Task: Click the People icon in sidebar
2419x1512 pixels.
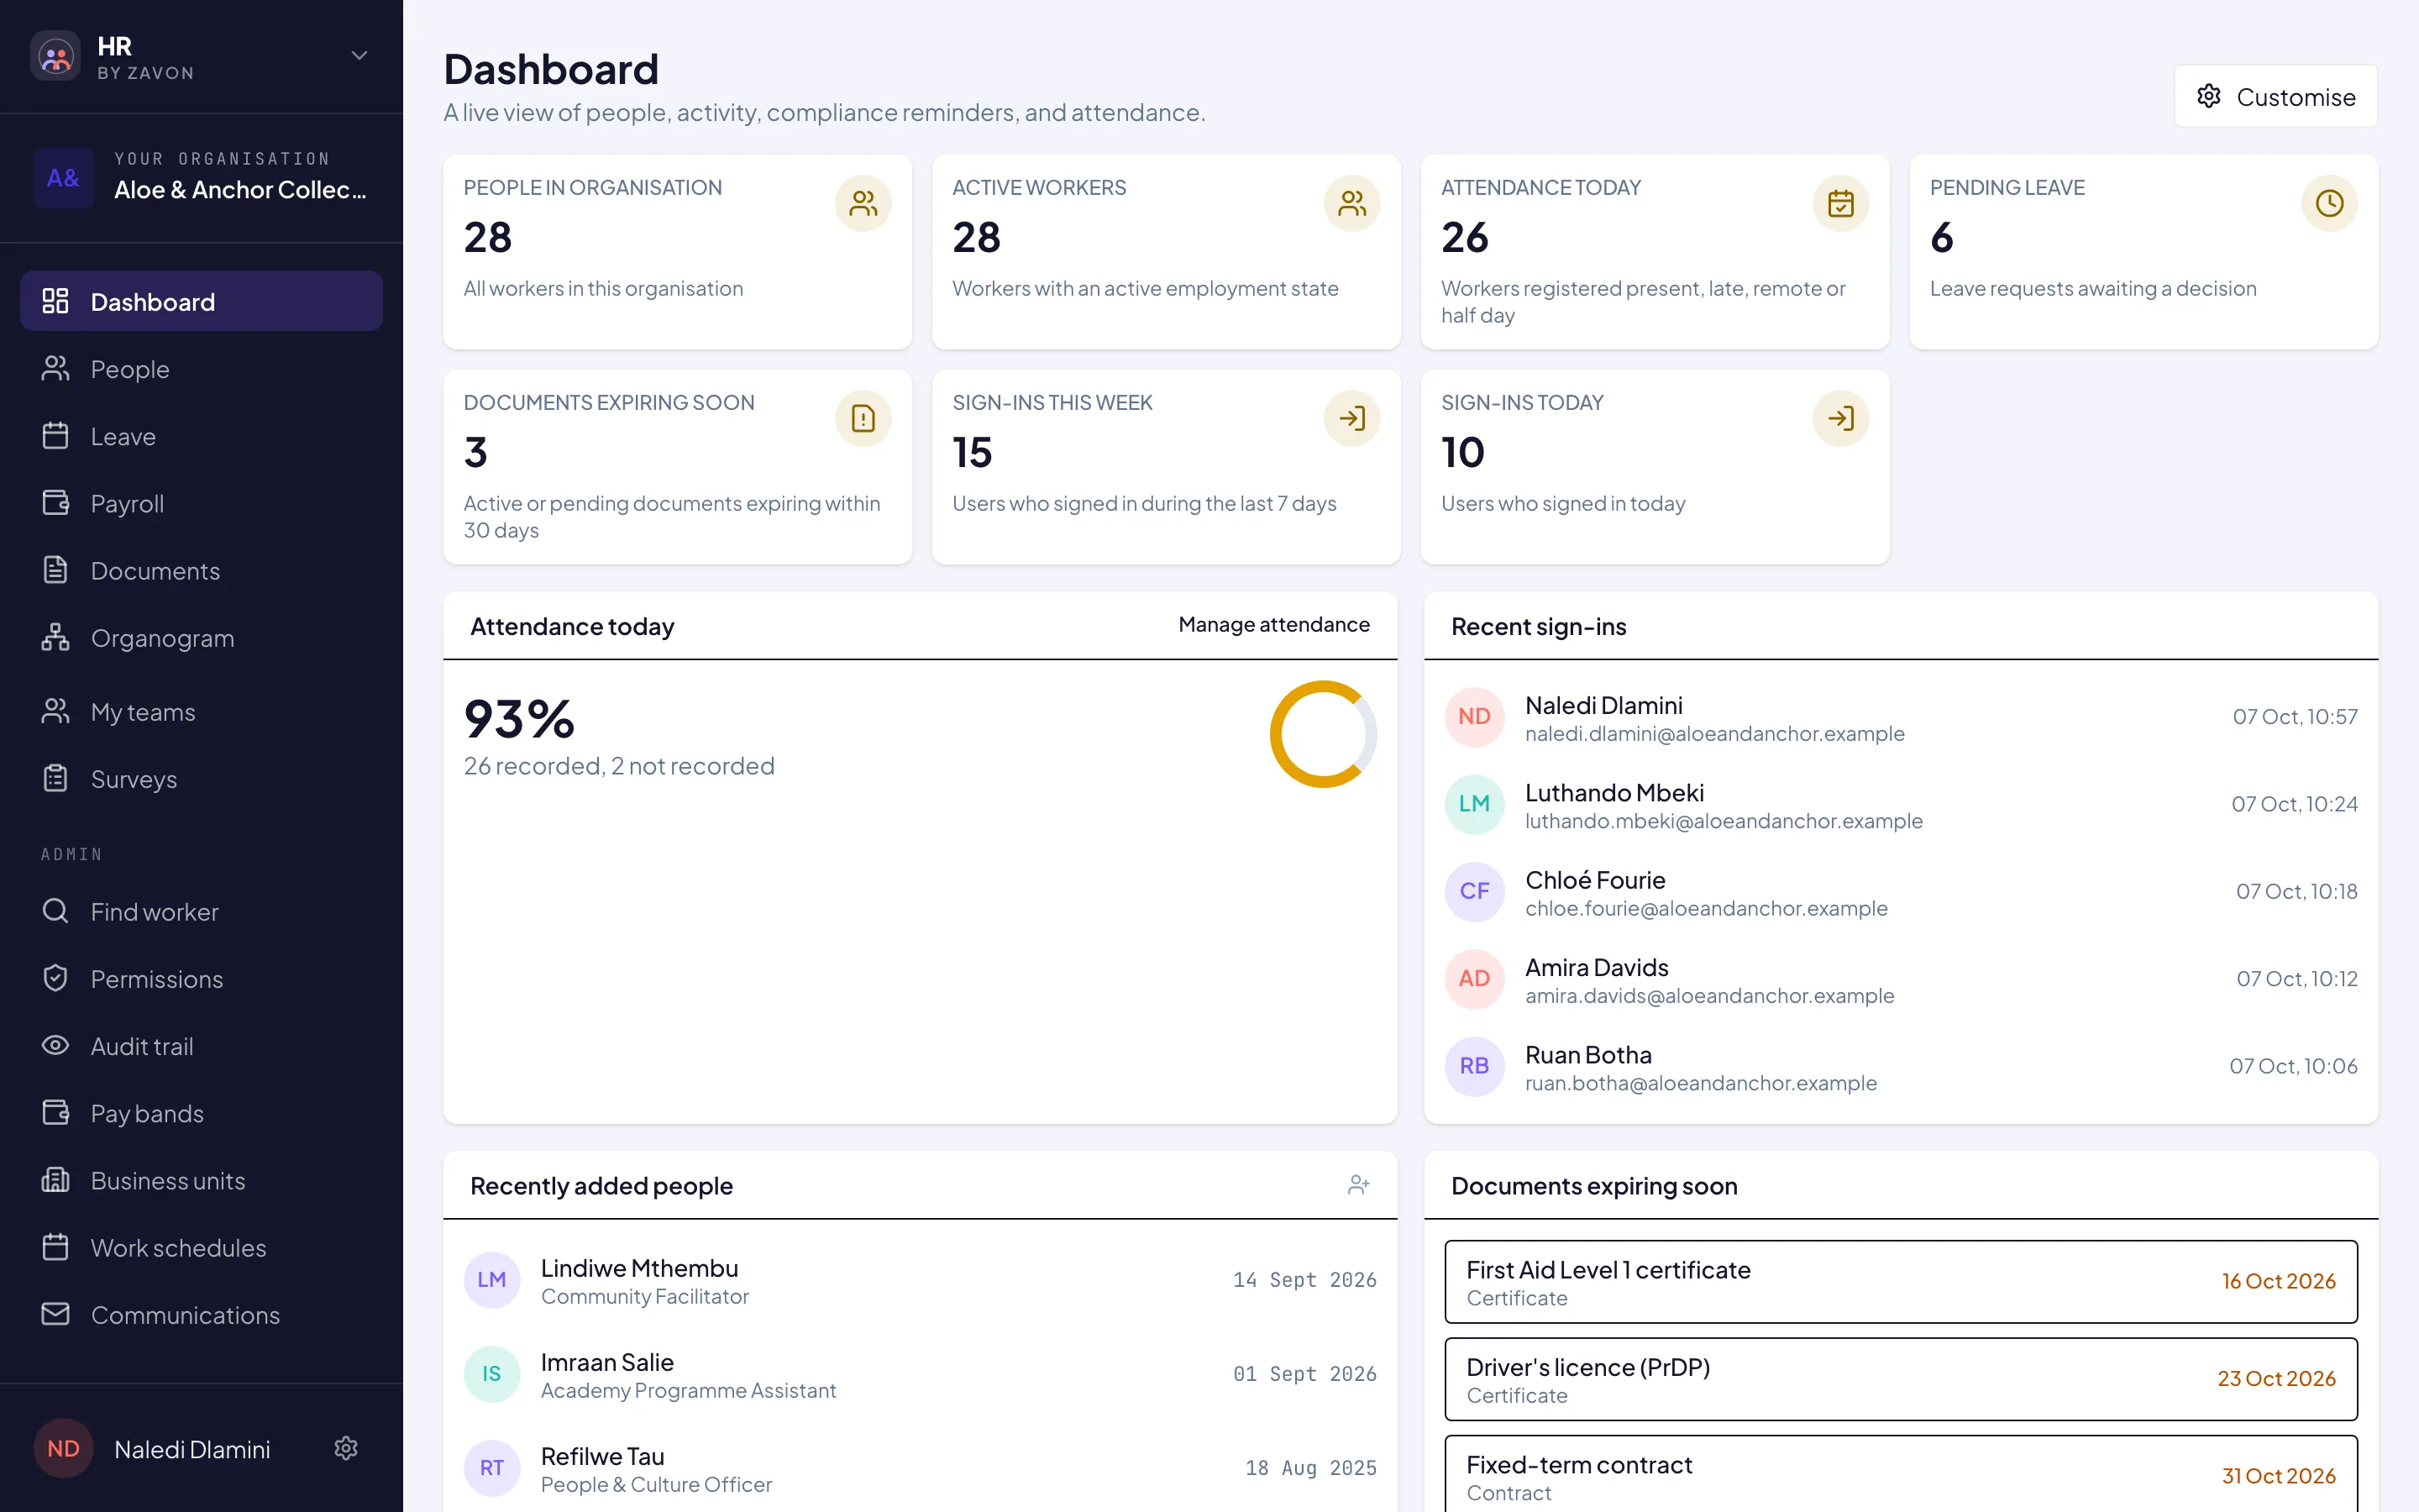Action: tap(55, 368)
